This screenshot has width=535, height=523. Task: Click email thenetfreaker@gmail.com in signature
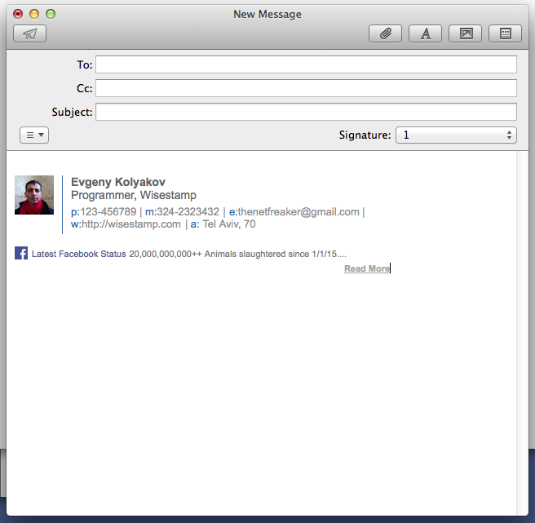[x=298, y=212]
